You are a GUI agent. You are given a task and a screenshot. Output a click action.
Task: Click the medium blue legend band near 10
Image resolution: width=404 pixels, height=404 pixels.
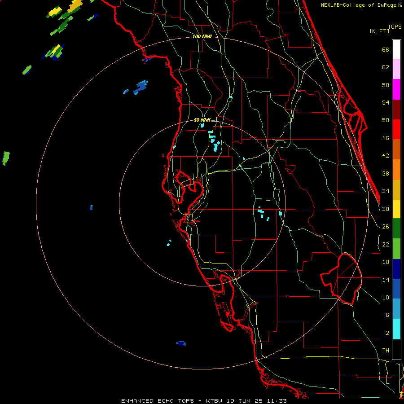click(396, 289)
